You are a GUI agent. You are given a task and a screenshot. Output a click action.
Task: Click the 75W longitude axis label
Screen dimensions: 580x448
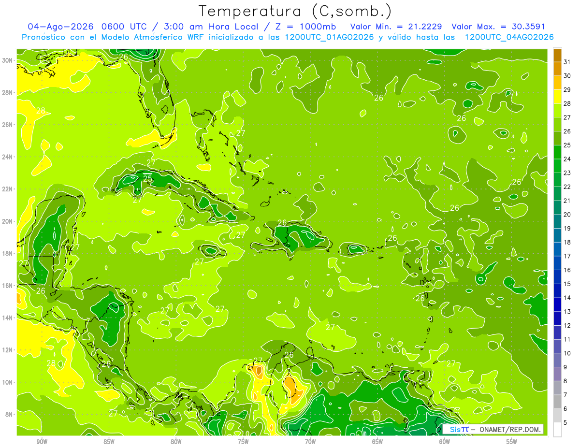pos(243,442)
